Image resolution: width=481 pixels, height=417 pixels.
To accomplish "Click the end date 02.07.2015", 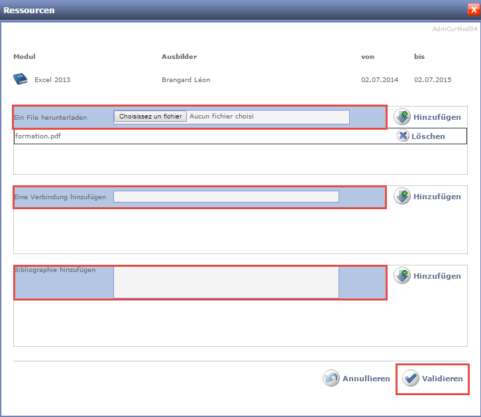I will 433,80.
